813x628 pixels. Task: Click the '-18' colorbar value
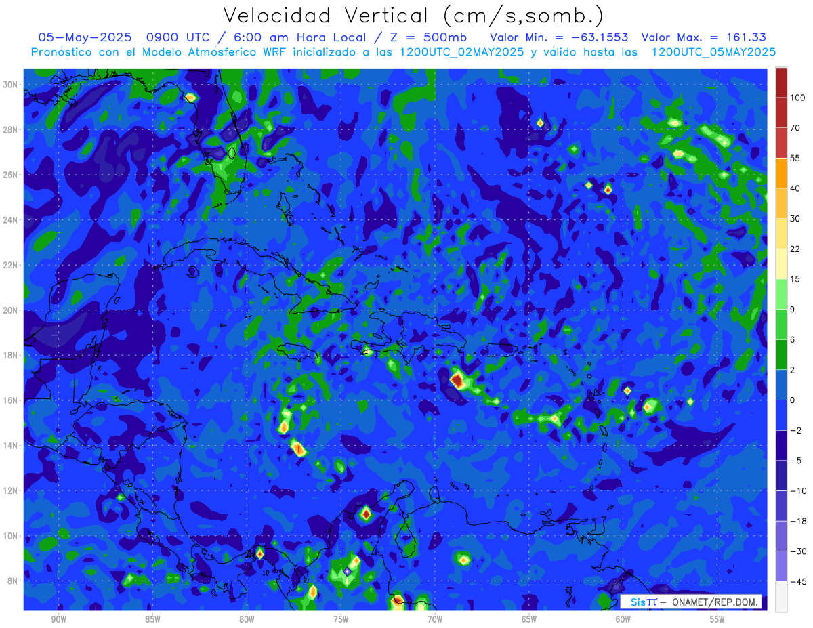[x=797, y=521]
